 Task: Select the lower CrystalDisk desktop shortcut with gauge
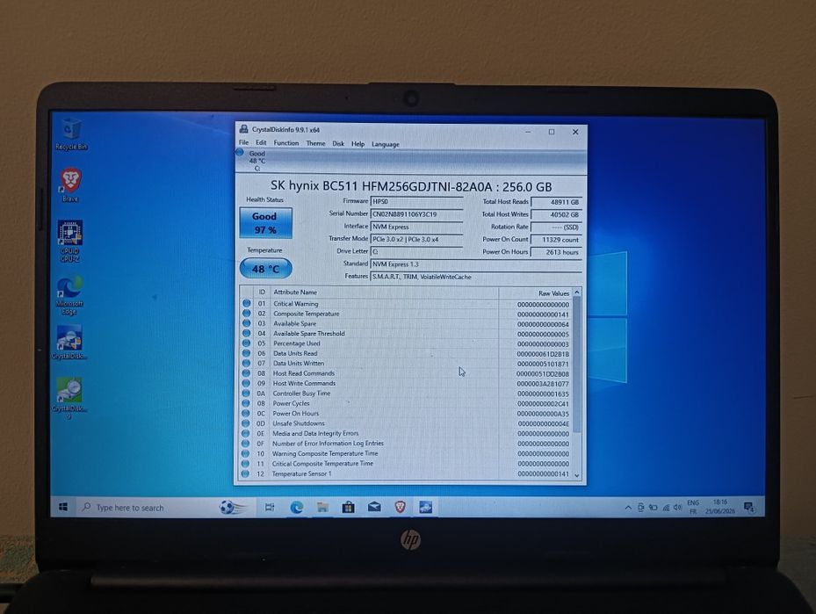tap(69, 398)
